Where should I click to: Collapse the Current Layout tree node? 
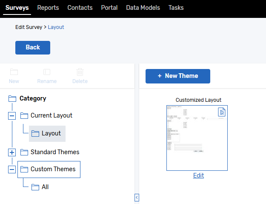tap(12, 116)
